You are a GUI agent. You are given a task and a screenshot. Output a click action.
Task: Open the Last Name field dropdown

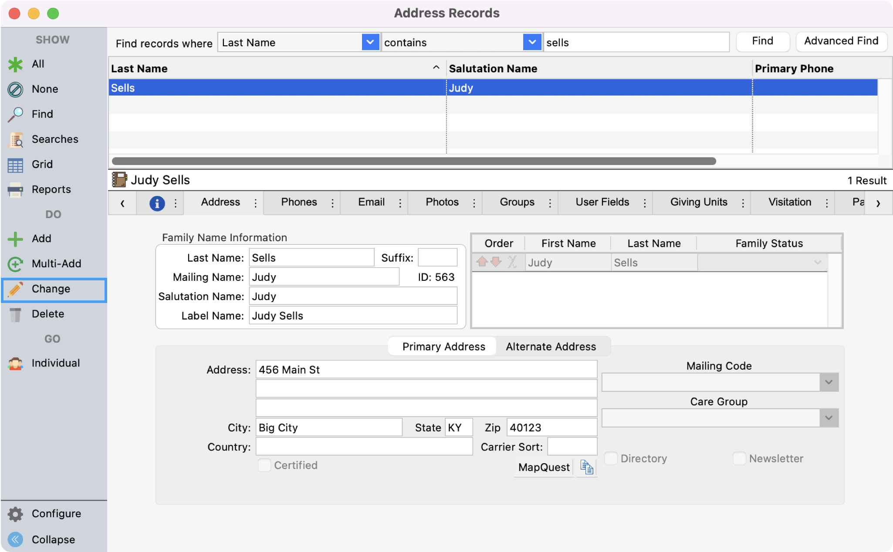(370, 43)
